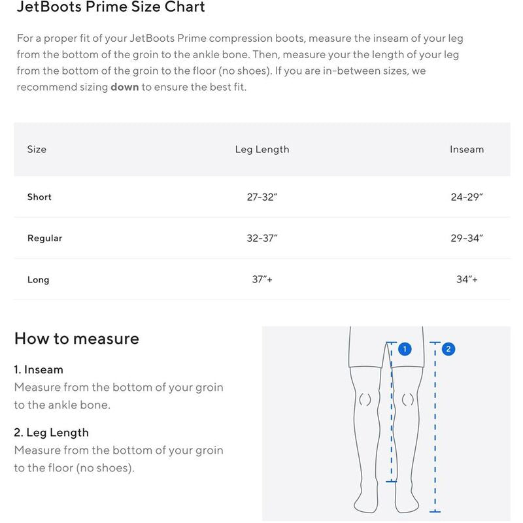523x523 pixels.
Task: Click the 34″+ inseam cell
Action: click(x=467, y=279)
